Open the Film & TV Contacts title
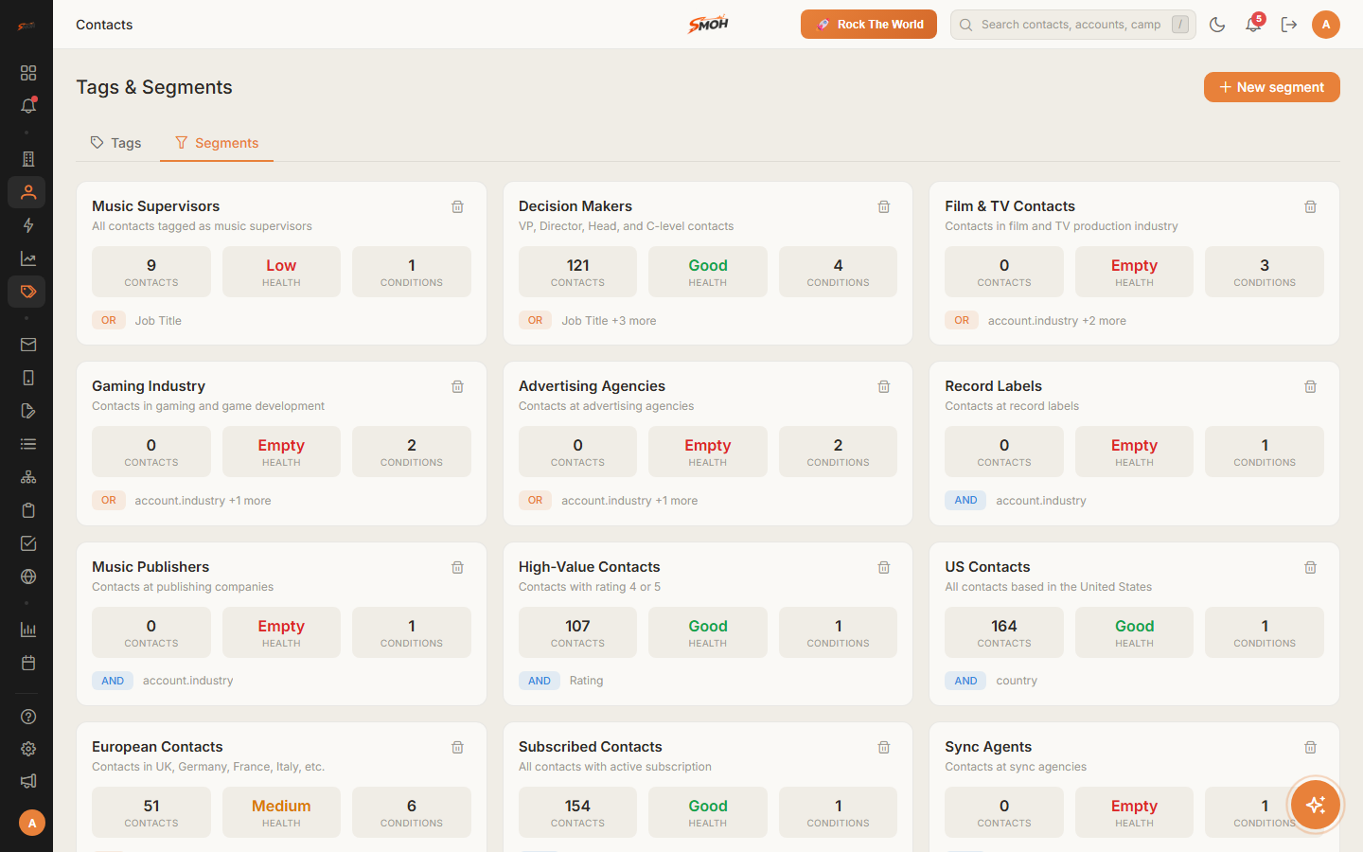The height and width of the screenshot is (852, 1363). [x=1010, y=206]
